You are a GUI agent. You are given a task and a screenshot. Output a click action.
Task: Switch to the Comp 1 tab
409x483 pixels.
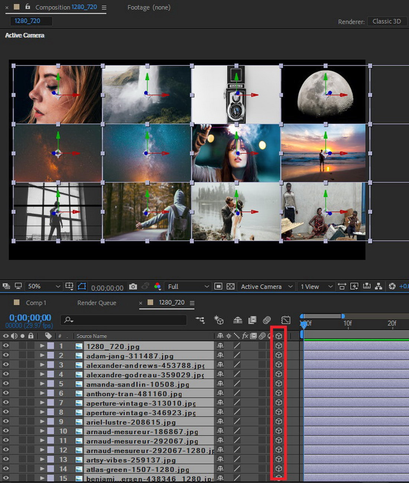[36, 303]
